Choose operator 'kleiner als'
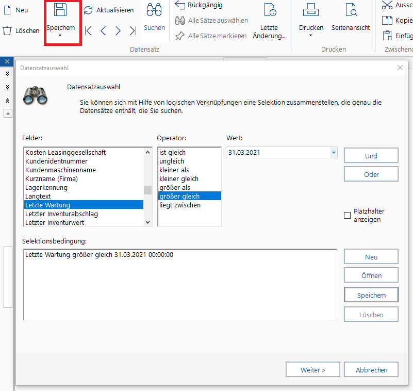Viewport: 413px width, 391px height. coord(189,170)
